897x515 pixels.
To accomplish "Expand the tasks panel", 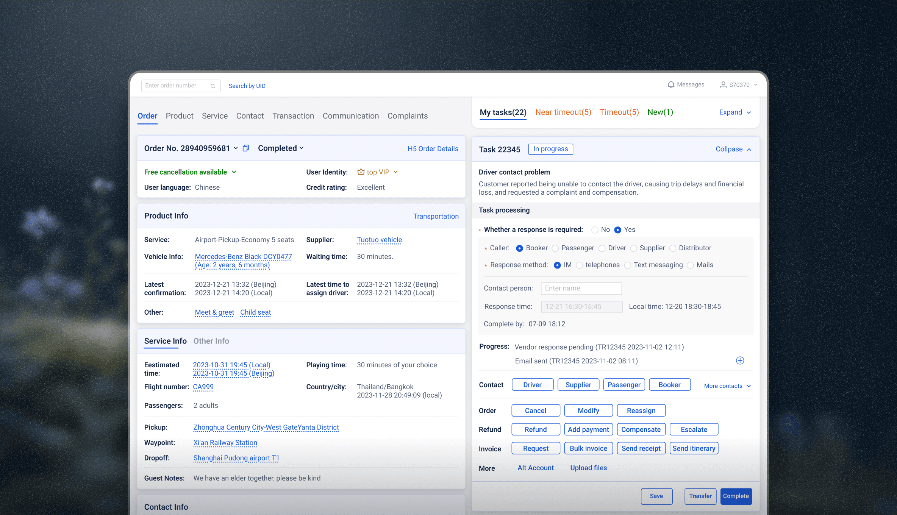I will [x=735, y=112].
